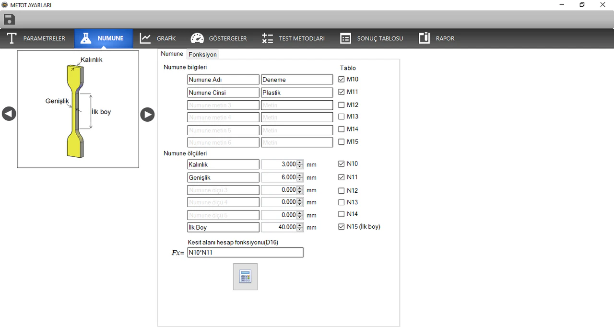This screenshot has height=327, width=614.
Task: Decrease the Genişlik value with down arrow
Action: coord(300,180)
